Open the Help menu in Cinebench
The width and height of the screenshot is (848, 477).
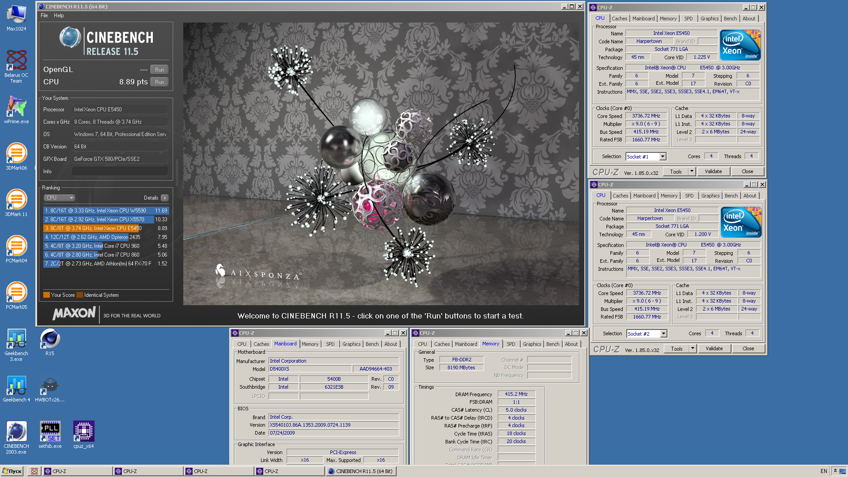pyautogui.click(x=59, y=15)
